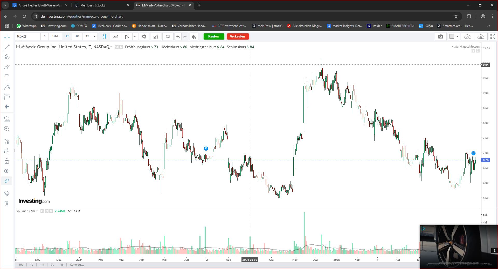This screenshot has width=498, height=269.
Task: Select the brush drawing tool
Action: [7, 67]
